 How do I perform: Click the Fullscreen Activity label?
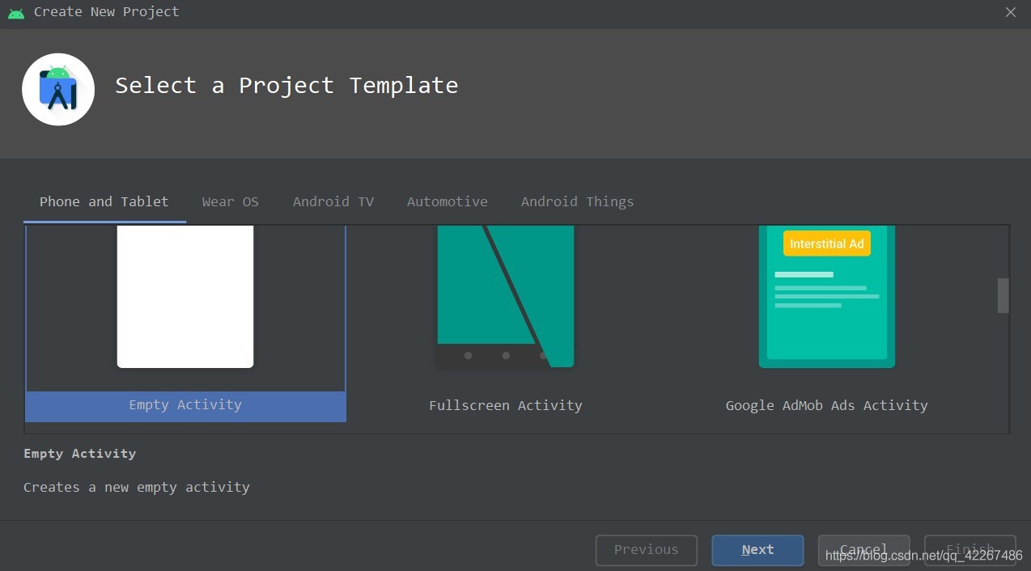tap(506, 405)
